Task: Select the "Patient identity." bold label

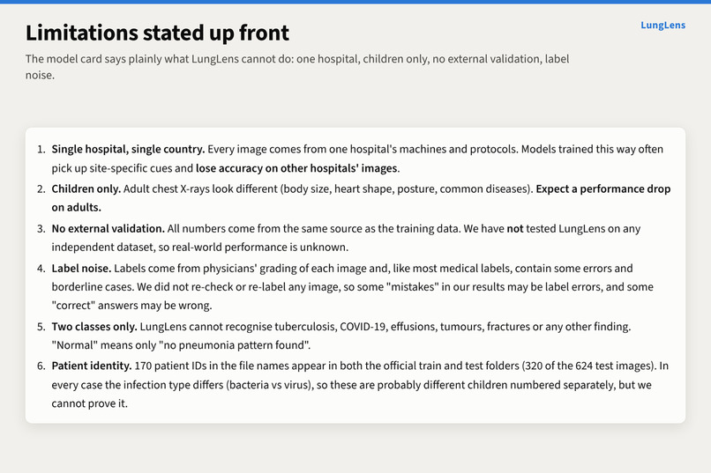Action: tap(92, 366)
